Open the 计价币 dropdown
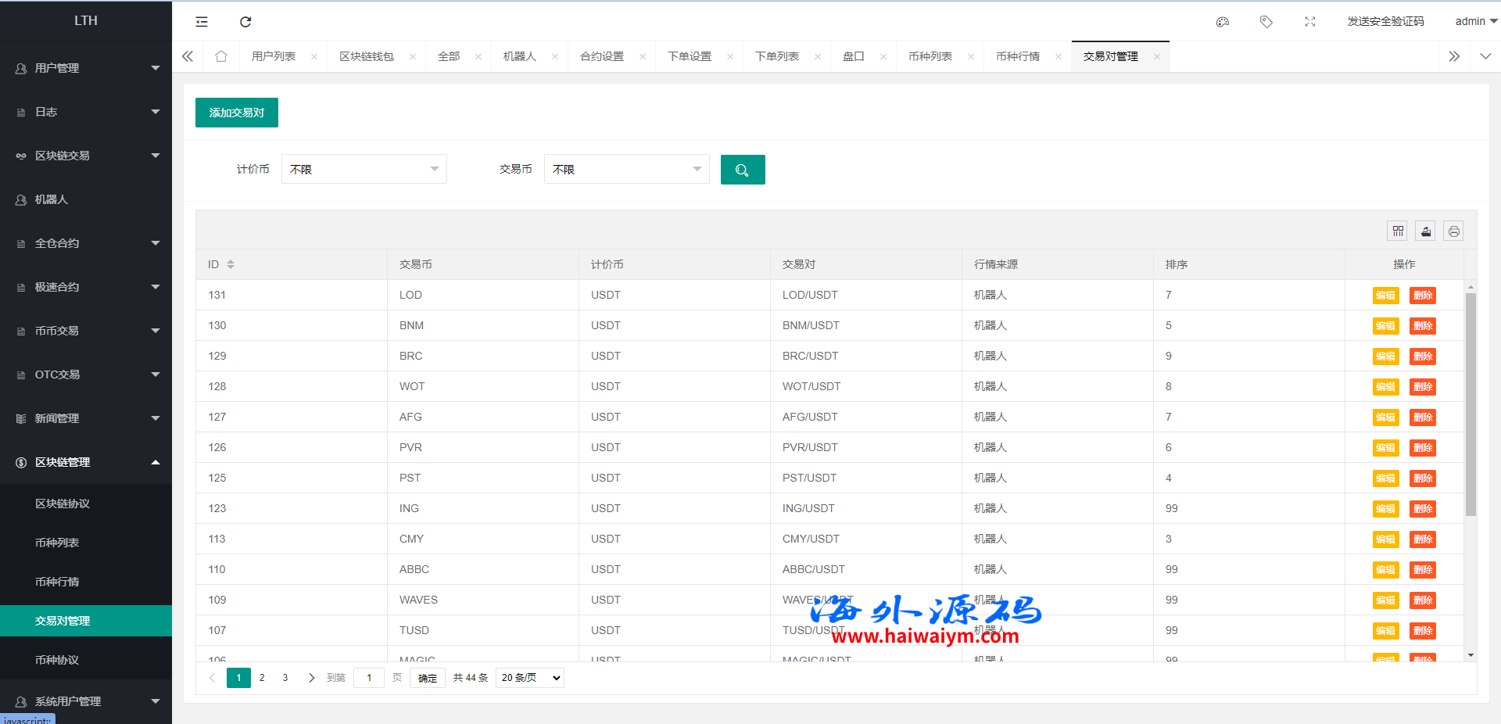Image resolution: width=1501 pixels, height=724 pixels. point(364,170)
